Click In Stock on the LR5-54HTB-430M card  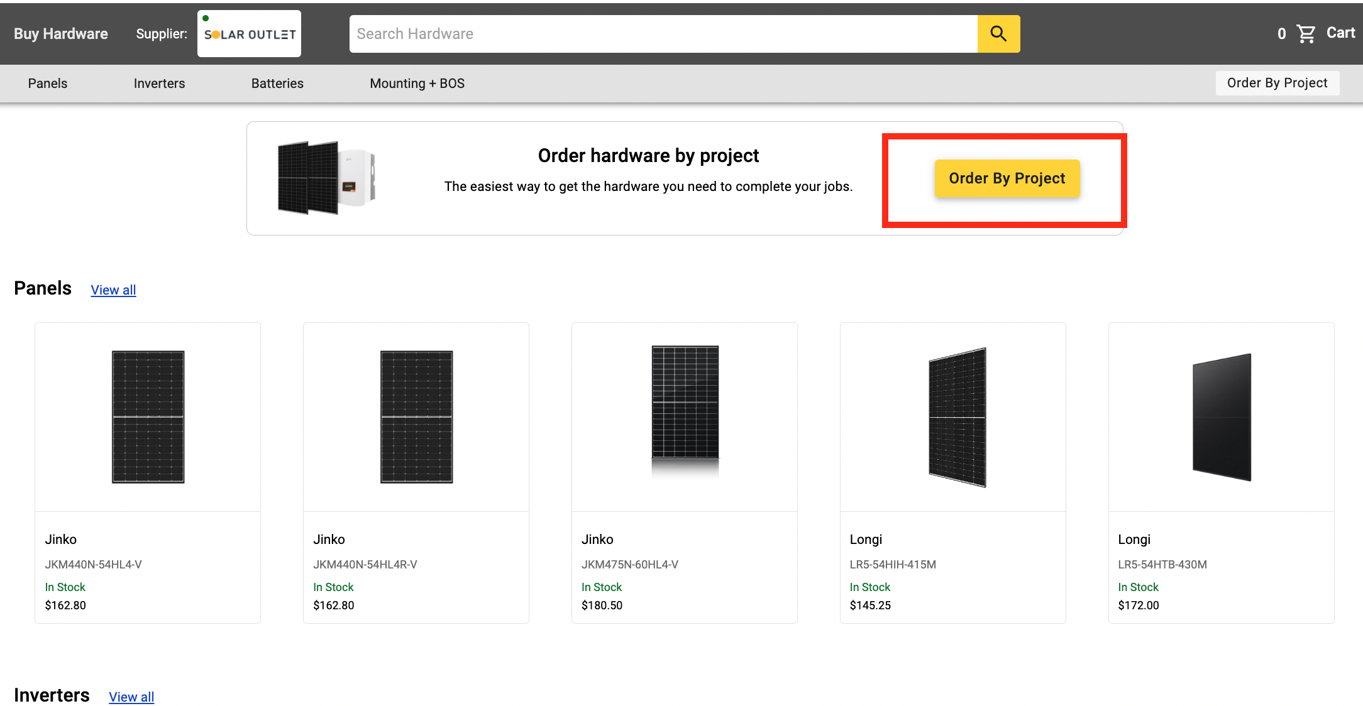1138,587
